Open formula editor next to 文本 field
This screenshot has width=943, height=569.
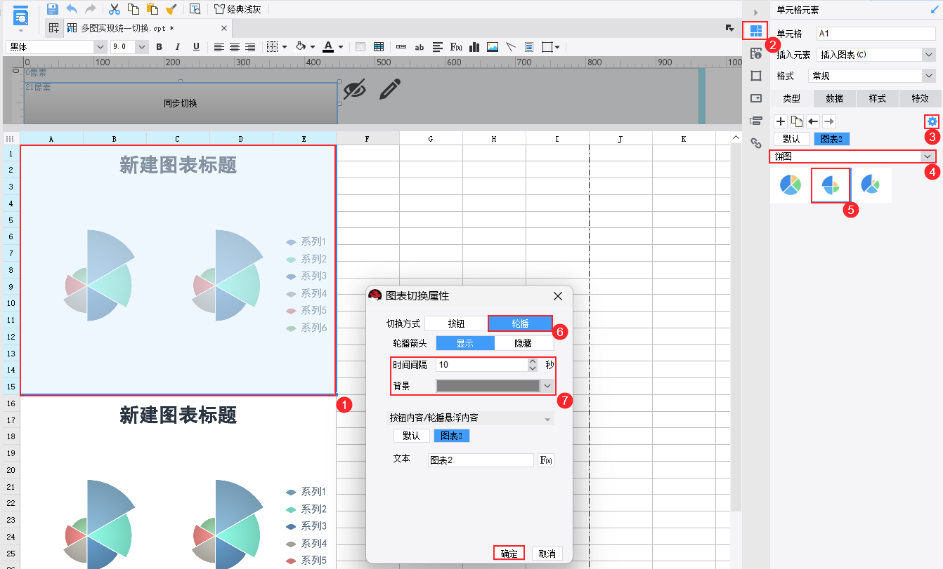(x=546, y=460)
